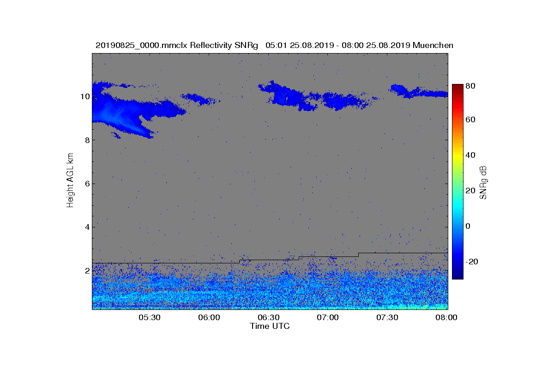Click the height tick label 4
The height and width of the screenshot is (369, 554).
87,227
